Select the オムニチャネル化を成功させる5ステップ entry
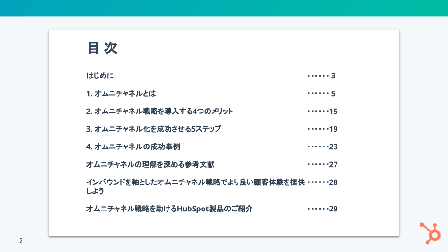The width and height of the screenshot is (448, 252). tap(153, 129)
